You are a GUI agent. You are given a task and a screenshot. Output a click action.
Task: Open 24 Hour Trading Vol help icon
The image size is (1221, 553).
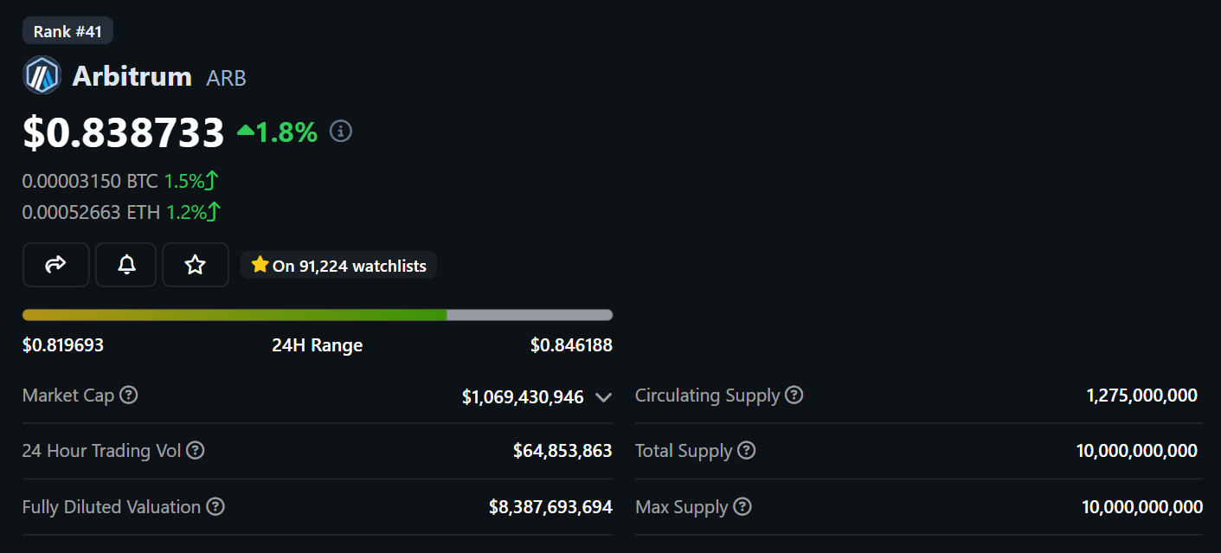click(196, 451)
